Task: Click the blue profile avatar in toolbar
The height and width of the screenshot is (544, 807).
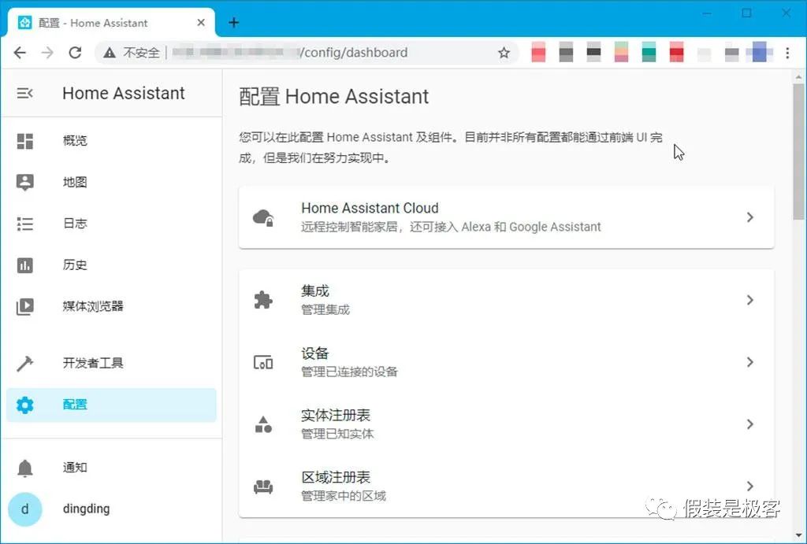Action: [760, 52]
